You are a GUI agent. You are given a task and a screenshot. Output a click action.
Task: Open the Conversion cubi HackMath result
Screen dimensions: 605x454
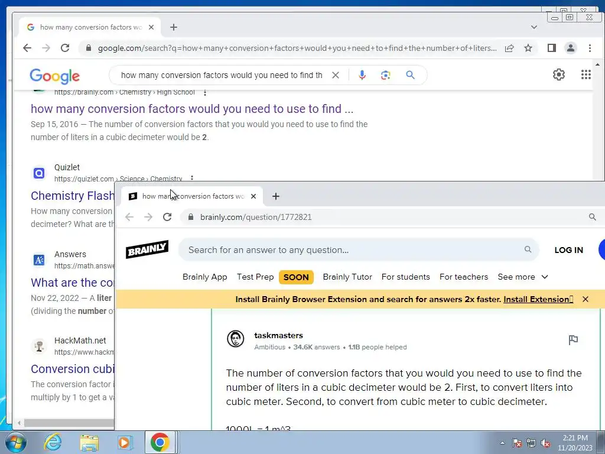pos(73,369)
